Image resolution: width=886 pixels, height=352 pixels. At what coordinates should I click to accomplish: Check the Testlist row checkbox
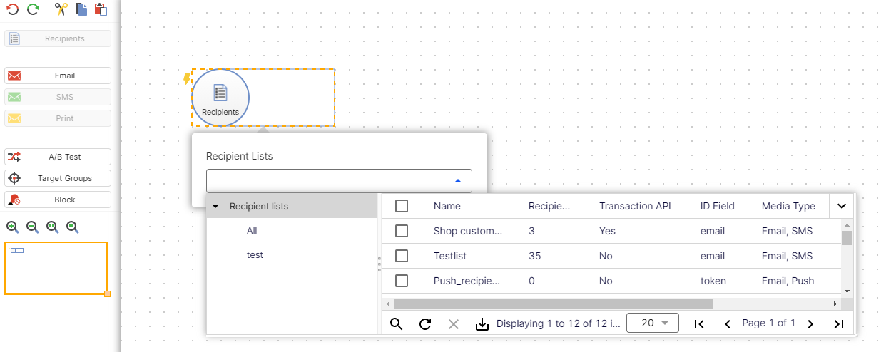coord(402,256)
